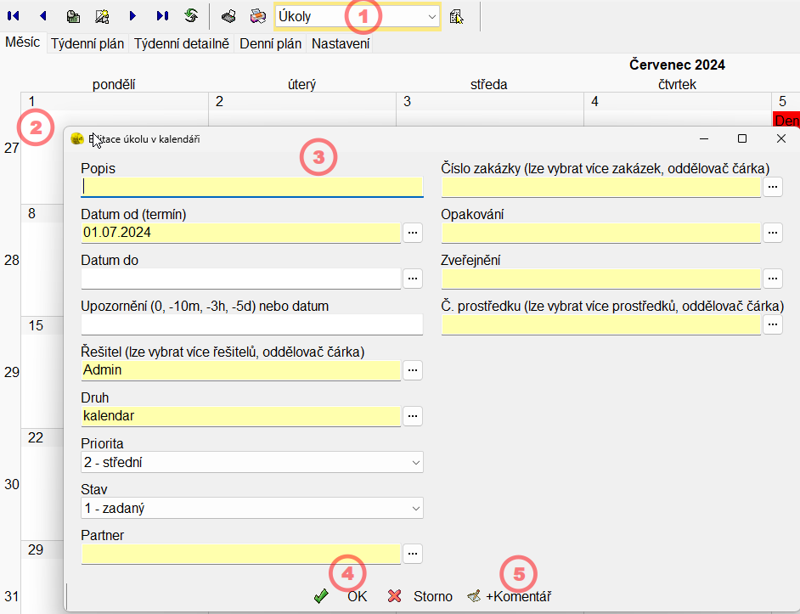
Task: Click the browse button next to Řešitel
Action: tap(413, 369)
